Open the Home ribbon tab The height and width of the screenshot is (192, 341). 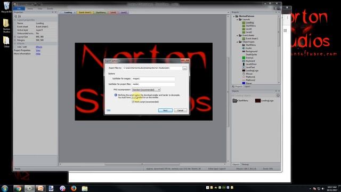30,9
